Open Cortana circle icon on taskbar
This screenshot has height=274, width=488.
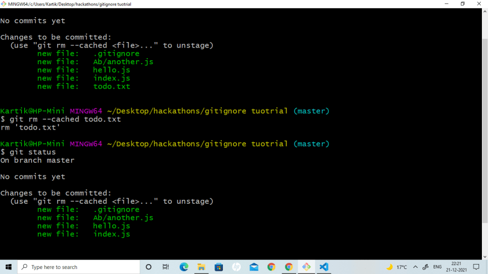(x=149, y=267)
